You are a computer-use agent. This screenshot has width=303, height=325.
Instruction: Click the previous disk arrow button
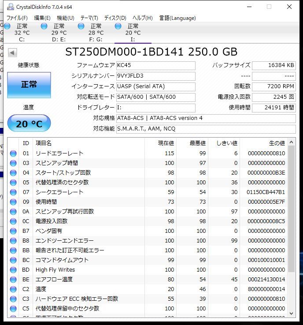(12, 52)
